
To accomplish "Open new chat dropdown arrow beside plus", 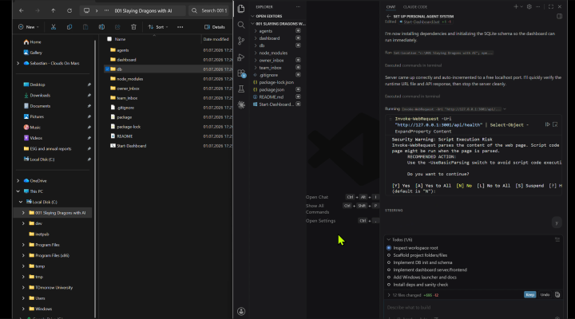I will [x=521, y=6].
